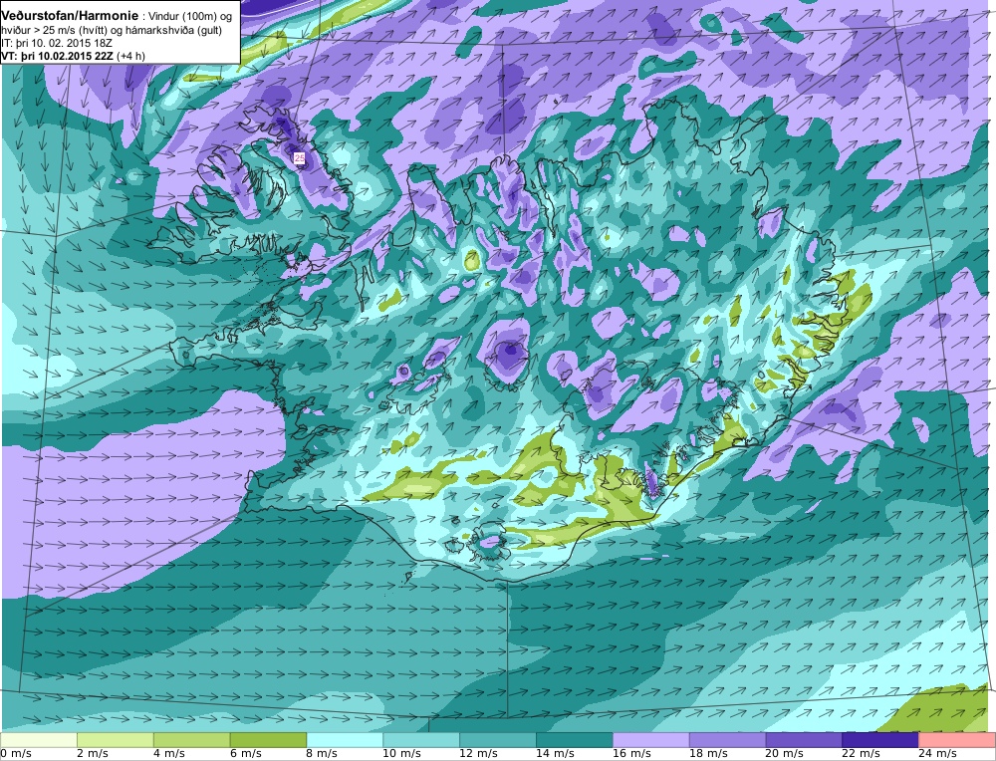Click the VT: þri 10.02.2015 22Z valid time
Screen dimensions: 996x761
pyautogui.click(x=58, y=56)
